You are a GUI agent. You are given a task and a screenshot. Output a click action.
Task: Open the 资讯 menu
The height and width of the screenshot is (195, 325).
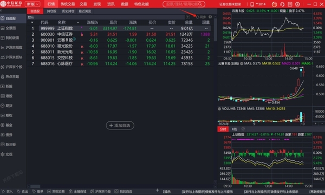pos(110,4)
